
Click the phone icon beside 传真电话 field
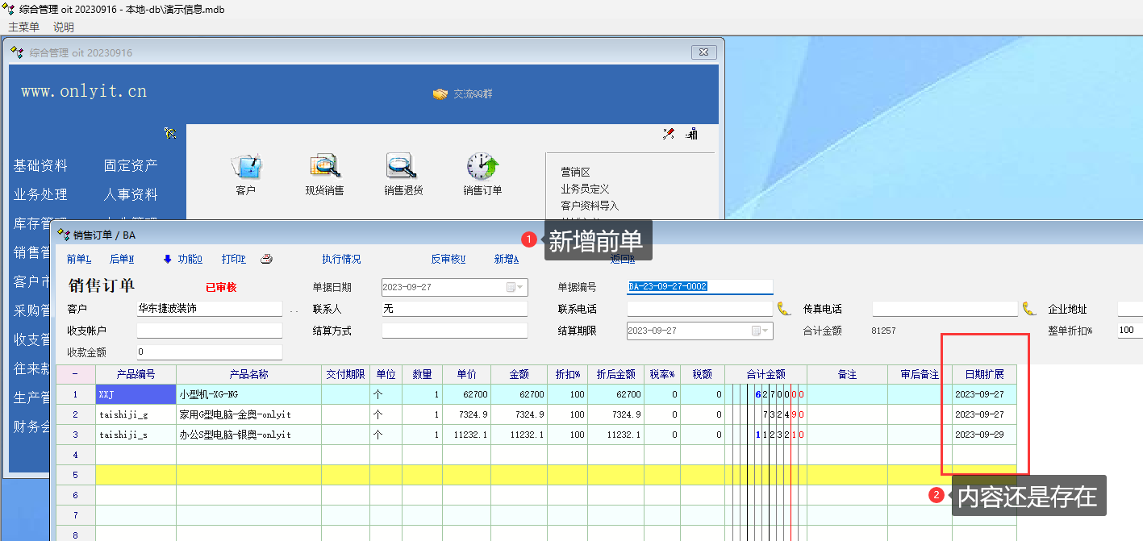click(1028, 309)
